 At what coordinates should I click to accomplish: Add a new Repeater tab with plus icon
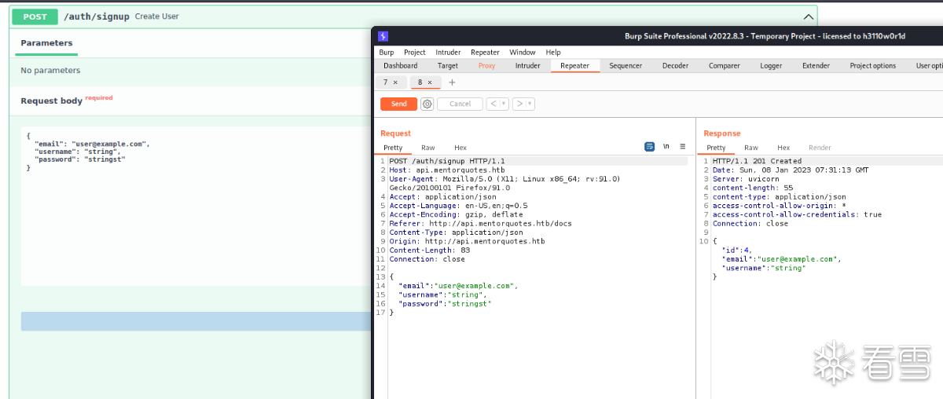click(x=452, y=82)
